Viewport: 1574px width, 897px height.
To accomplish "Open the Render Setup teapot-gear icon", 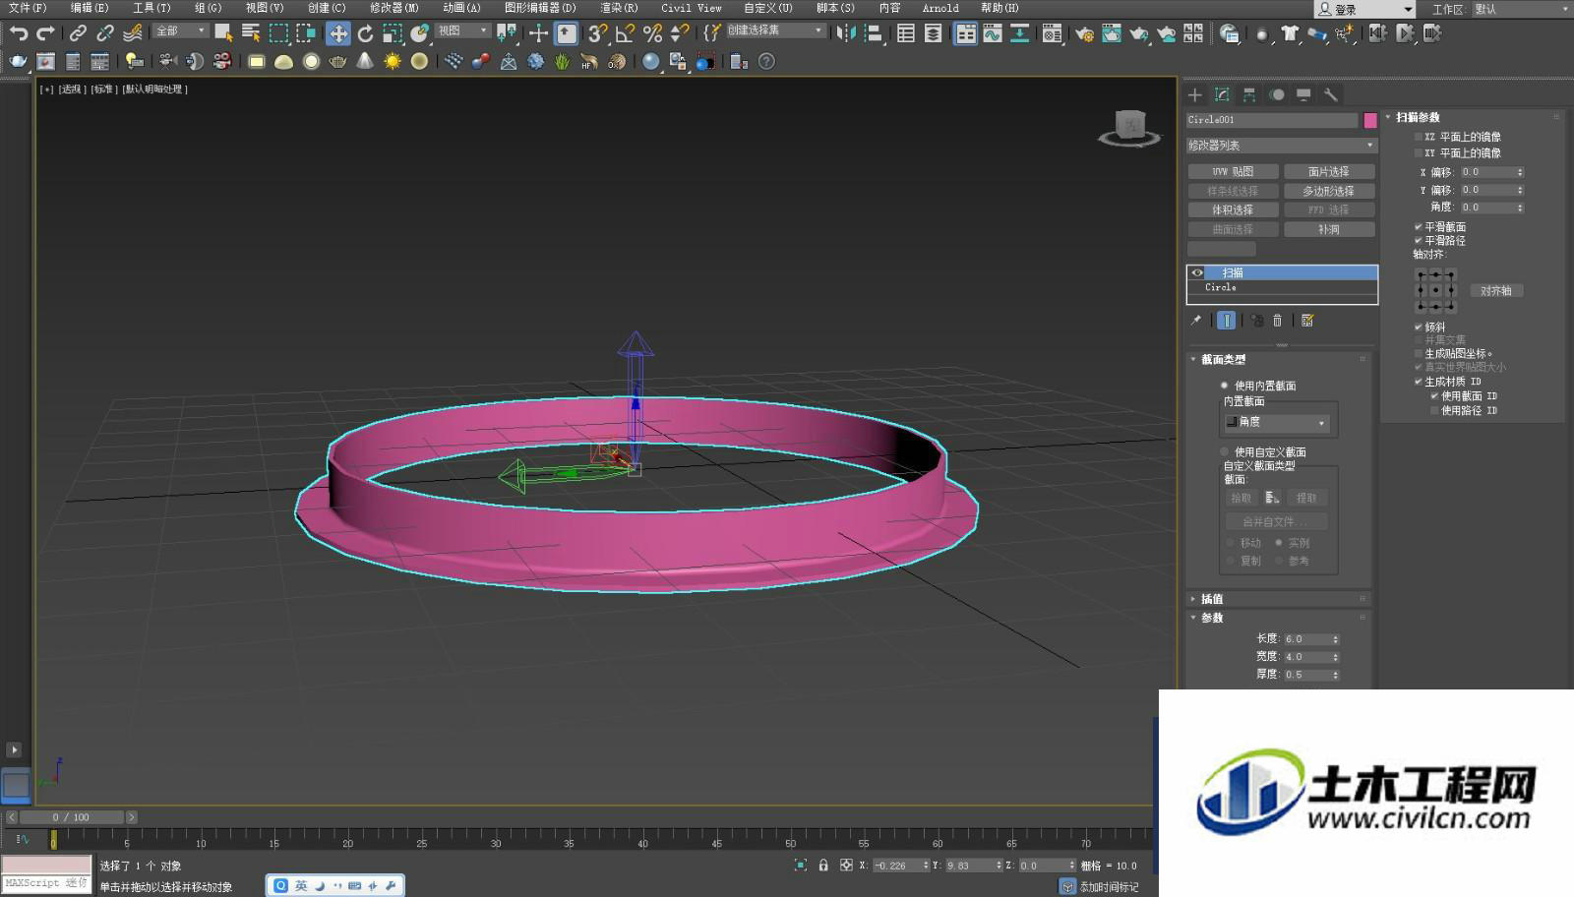I will point(1084,33).
